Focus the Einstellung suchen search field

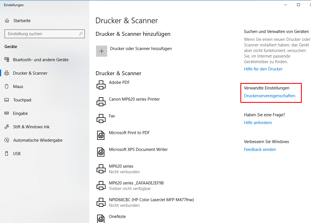click(45, 34)
